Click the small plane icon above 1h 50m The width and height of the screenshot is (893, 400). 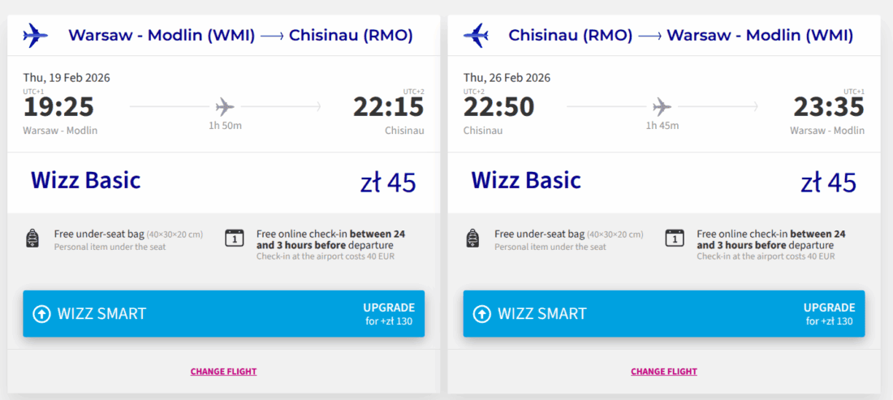[225, 106]
